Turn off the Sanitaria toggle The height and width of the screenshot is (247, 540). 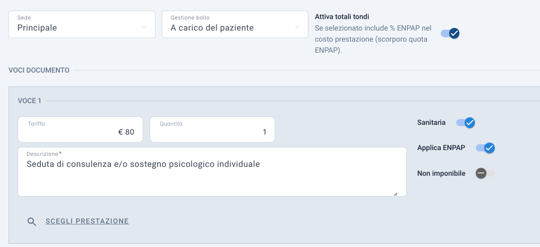[x=466, y=123]
